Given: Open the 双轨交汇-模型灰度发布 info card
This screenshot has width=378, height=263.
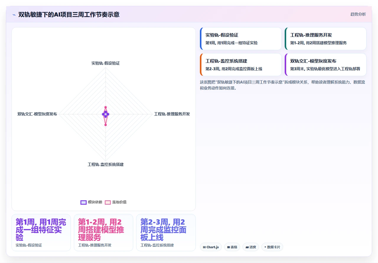Looking at the screenshot, I should (x=325, y=65).
